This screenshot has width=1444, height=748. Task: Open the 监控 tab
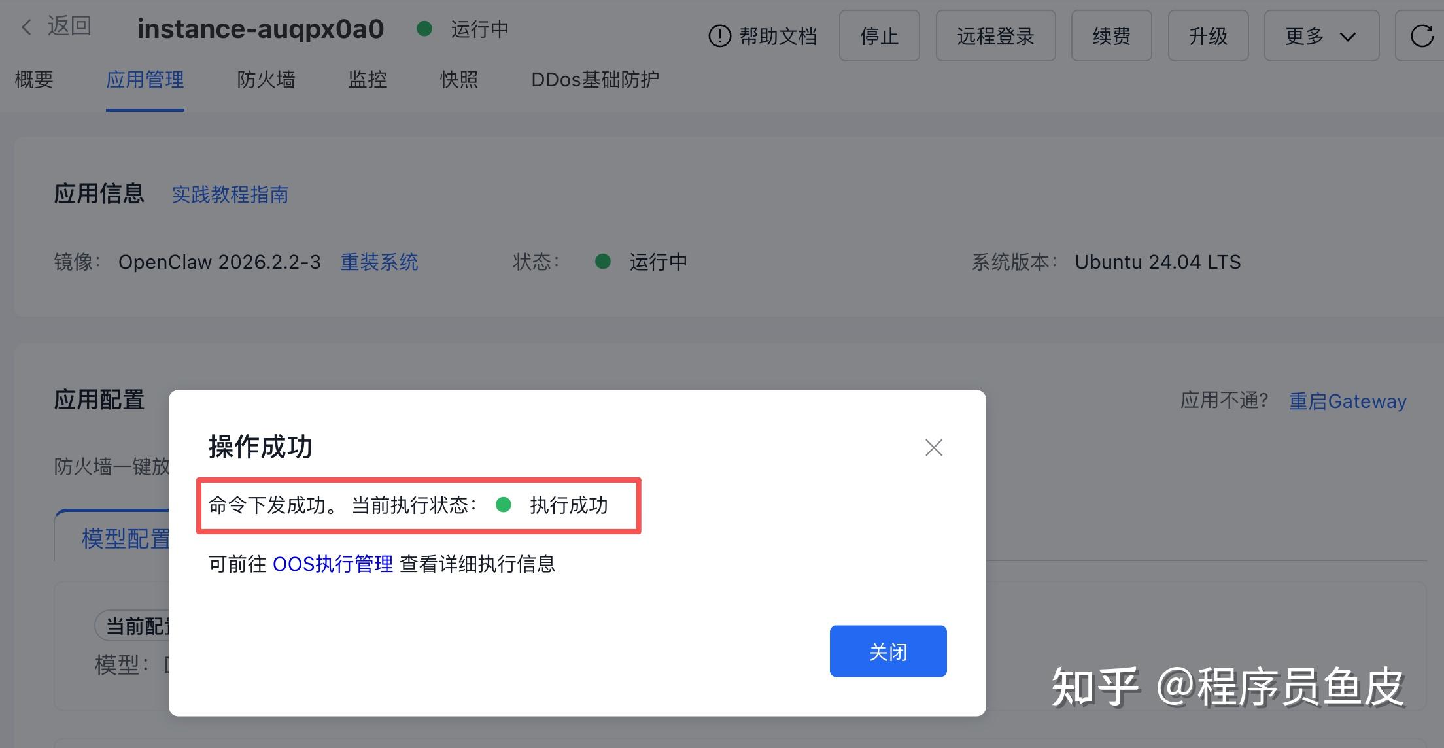tap(367, 80)
